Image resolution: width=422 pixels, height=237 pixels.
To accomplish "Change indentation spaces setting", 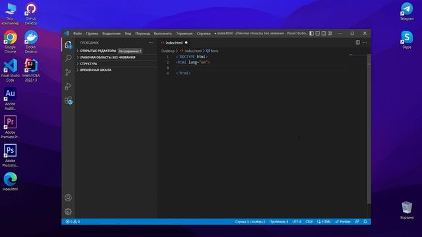I will pos(279,222).
